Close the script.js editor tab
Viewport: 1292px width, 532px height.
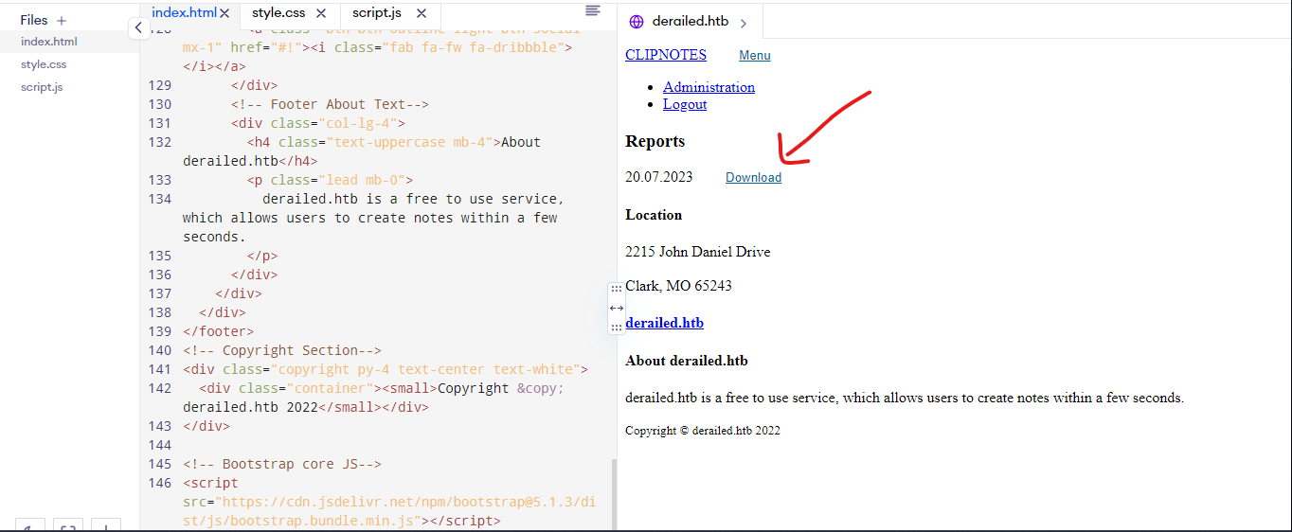pos(422,13)
